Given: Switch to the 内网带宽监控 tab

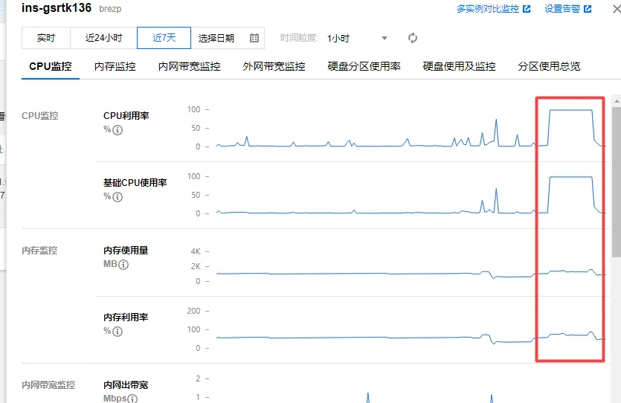Looking at the screenshot, I should [190, 66].
